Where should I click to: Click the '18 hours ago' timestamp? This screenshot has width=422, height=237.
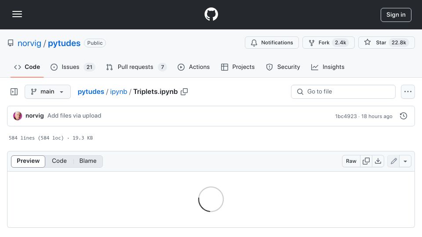[377, 116]
